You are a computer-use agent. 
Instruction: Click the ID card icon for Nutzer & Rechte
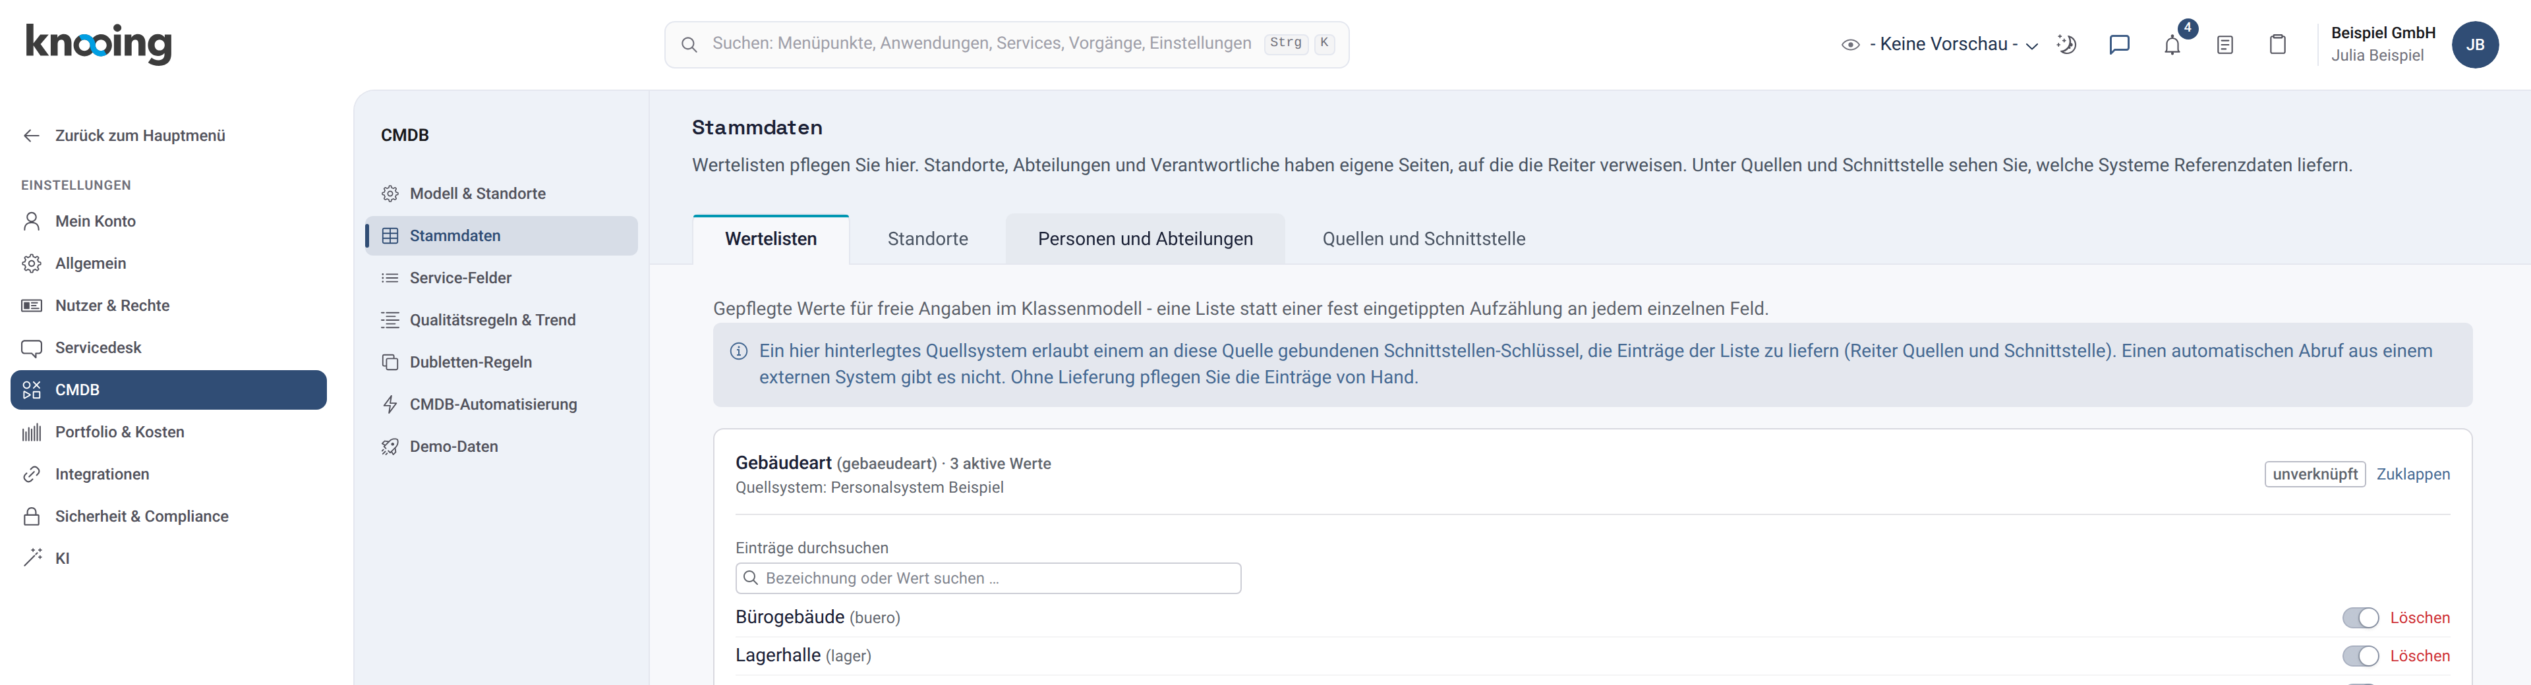[32, 305]
